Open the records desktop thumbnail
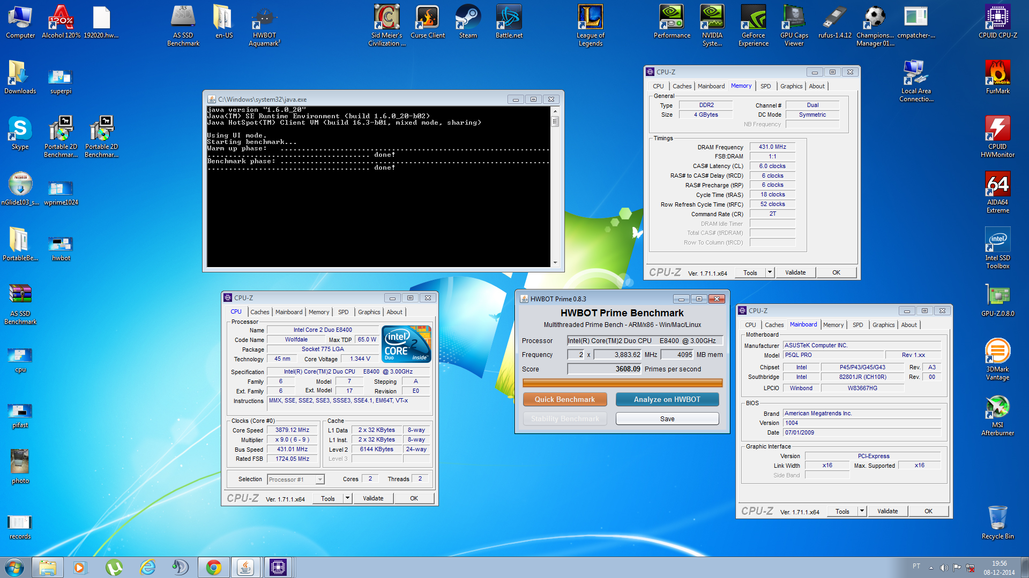Image resolution: width=1029 pixels, height=578 pixels. pos(20,527)
